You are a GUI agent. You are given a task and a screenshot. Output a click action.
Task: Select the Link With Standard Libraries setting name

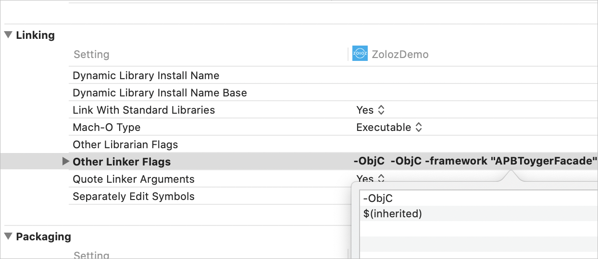click(144, 110)
